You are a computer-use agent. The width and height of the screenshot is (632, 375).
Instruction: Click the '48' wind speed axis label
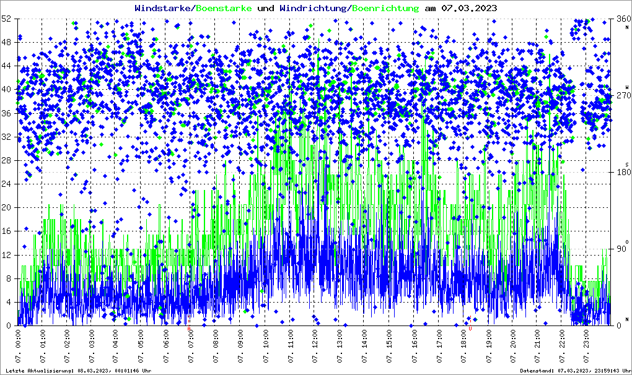tap(6, 42)
